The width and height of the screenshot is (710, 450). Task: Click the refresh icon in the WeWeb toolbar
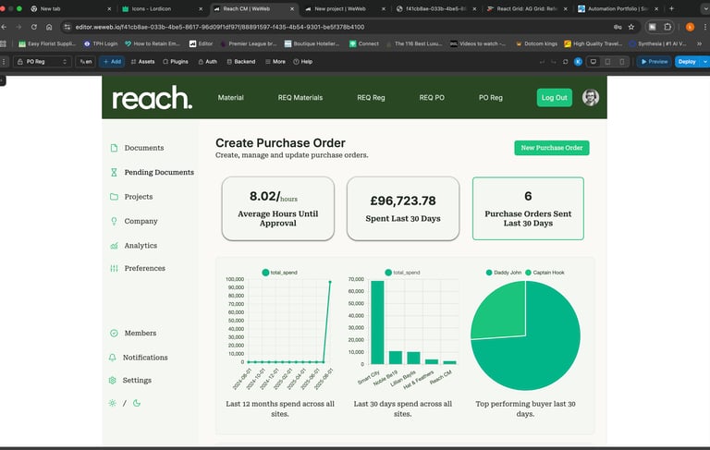(565, 62)
